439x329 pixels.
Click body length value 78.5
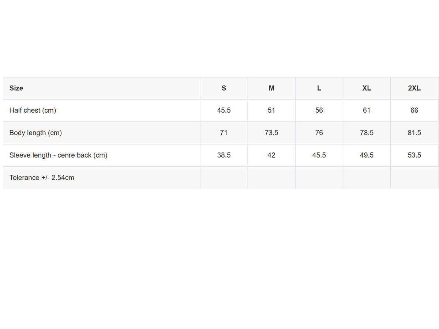pyautogui.click(x=367, y=133)
